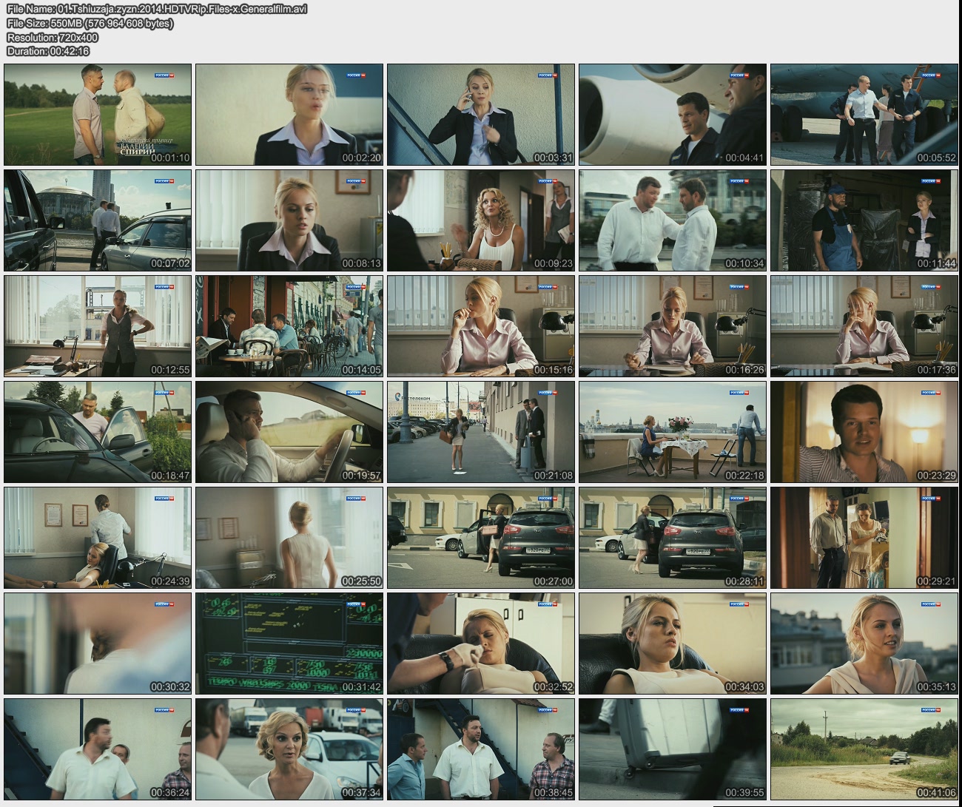Click the thumbnail timestamped 00:16:26
This screenshot has width=962, height=807.
tap(673, 326)
